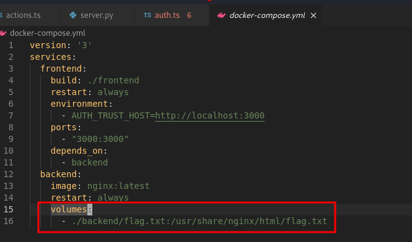Click the Docker whale icon on active tab
This screenshot has height=242, width=412.
[222, 15]
